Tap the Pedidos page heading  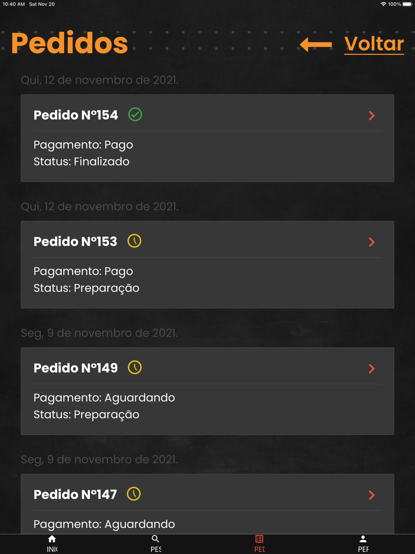pyautogui.click(x=69, y=43)
